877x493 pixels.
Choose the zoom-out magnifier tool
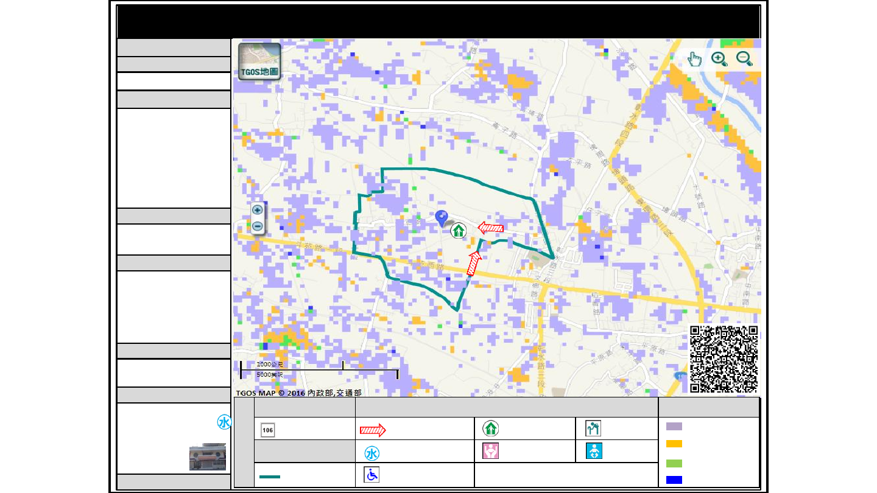click(744, 59)
